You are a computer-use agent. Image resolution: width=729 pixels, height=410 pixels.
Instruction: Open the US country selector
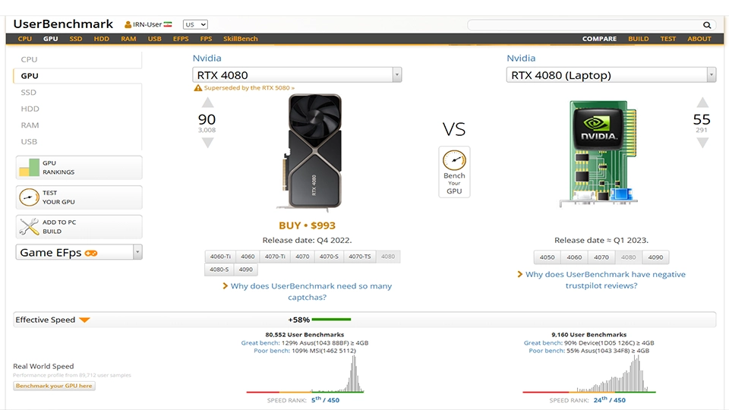(195, 24)
